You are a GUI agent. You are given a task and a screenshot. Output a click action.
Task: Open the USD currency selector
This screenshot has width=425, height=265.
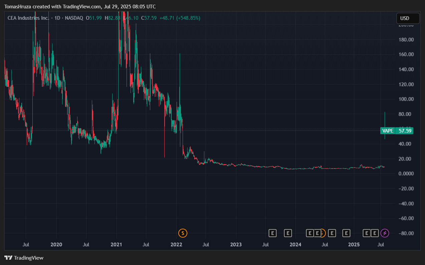pyautogui.click(x=408, y=18)
